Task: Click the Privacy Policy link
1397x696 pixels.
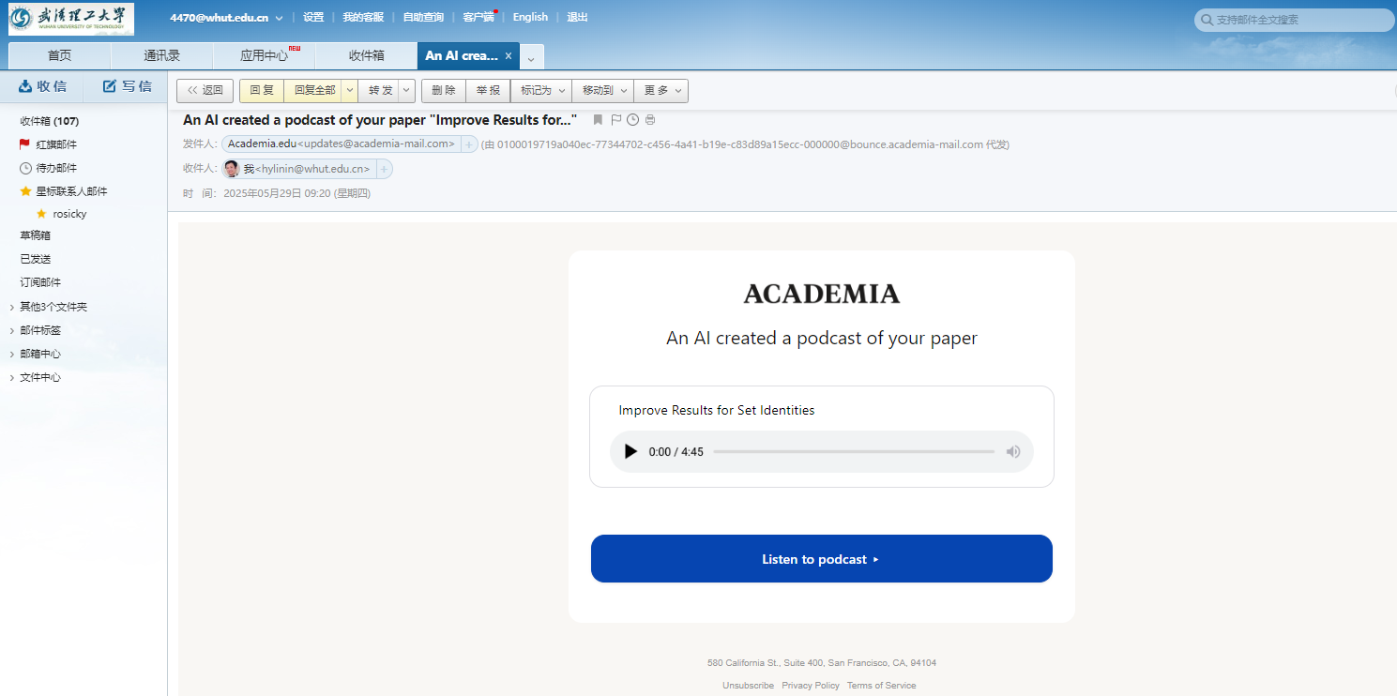Action: tap(811, 686)
